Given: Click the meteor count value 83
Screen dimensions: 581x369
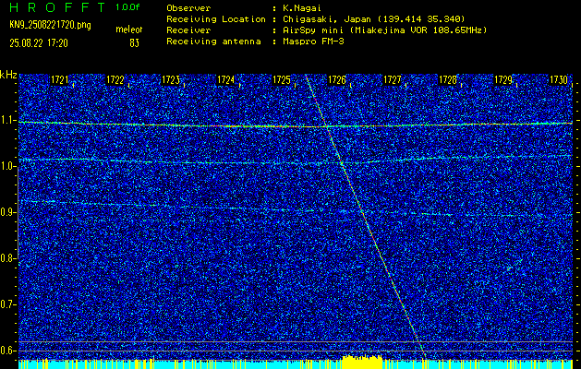Looking at the screenshot, I should click(x=135, y=43).
